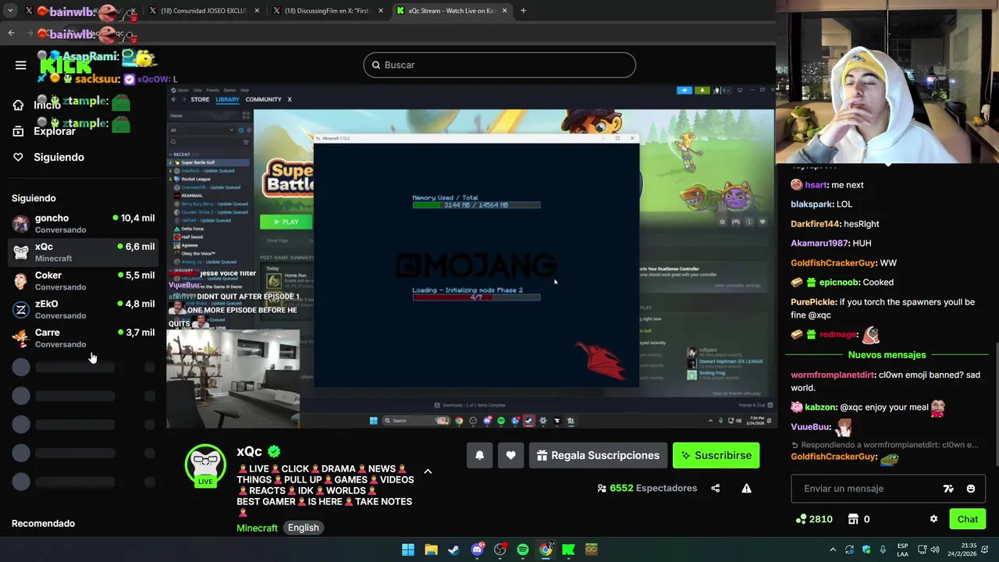999x562 pixels.
Task: Click Carre's avatar in followed list
Action: (21, 338)
